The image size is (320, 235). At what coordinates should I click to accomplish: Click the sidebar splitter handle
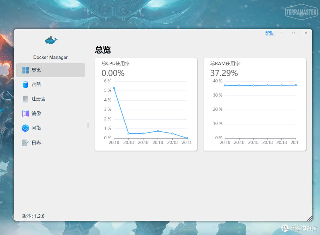(x=88, y=125)
